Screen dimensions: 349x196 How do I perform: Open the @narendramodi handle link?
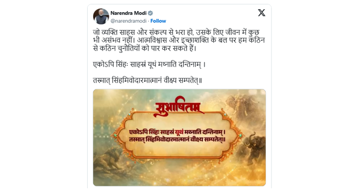tap(128, 21)
